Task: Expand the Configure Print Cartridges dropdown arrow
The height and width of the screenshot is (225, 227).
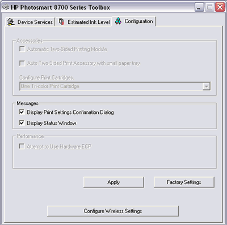Action: tap(207, 87)
